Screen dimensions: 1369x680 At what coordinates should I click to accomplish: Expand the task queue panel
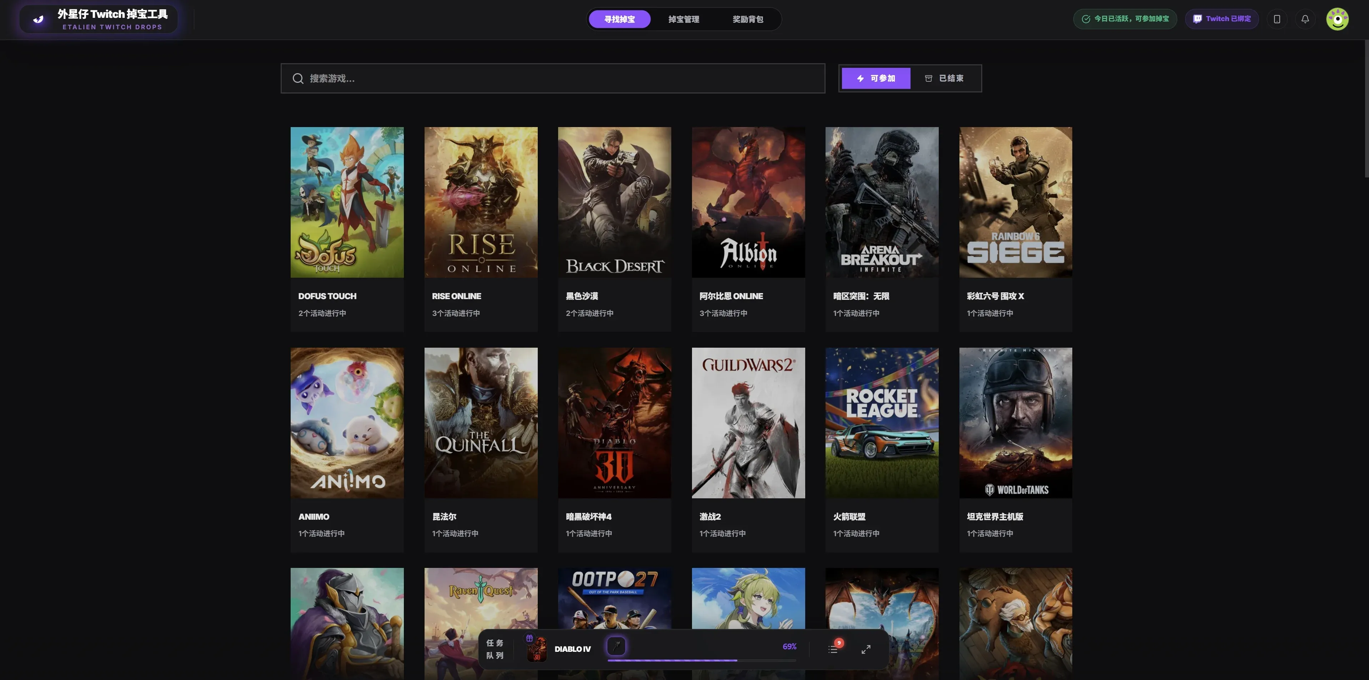coord(866,649)
